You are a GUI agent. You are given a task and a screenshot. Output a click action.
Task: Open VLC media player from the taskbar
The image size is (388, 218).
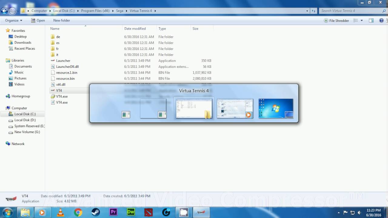click(60, 213)
